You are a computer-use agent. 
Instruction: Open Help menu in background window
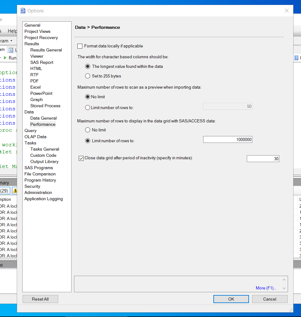(x=12, y=31)
